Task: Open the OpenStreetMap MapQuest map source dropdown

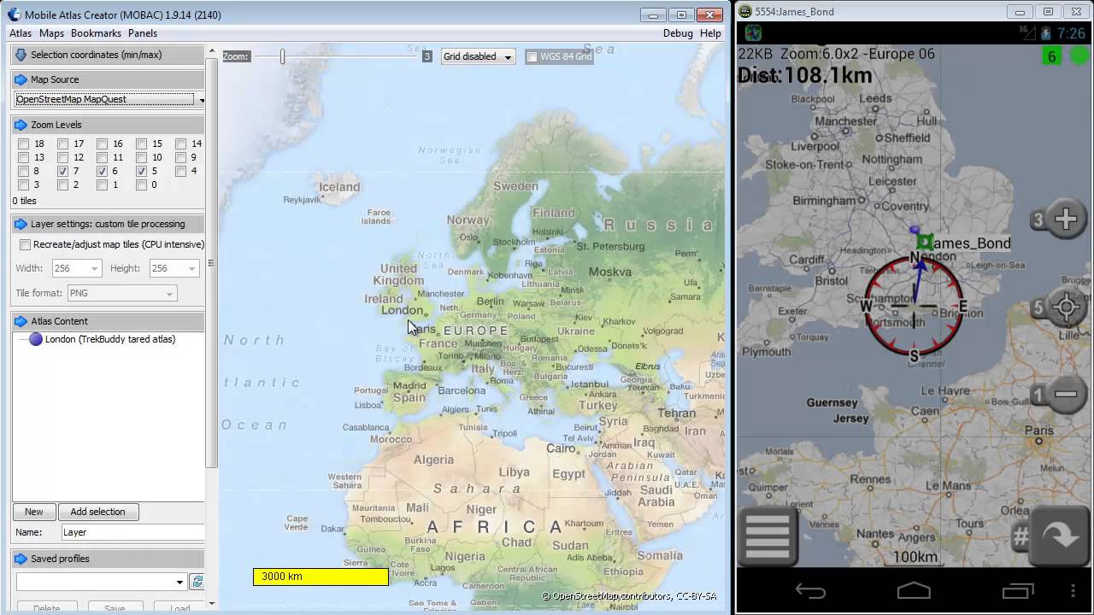Action: point(110,99)
